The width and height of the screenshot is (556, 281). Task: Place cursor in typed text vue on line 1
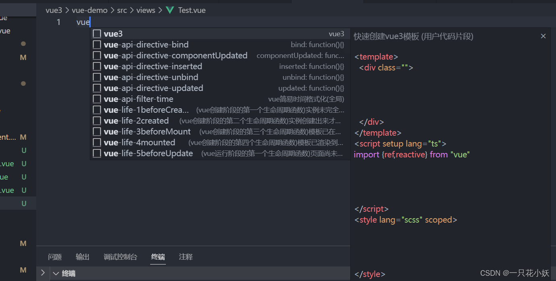[x=83, y=22]
